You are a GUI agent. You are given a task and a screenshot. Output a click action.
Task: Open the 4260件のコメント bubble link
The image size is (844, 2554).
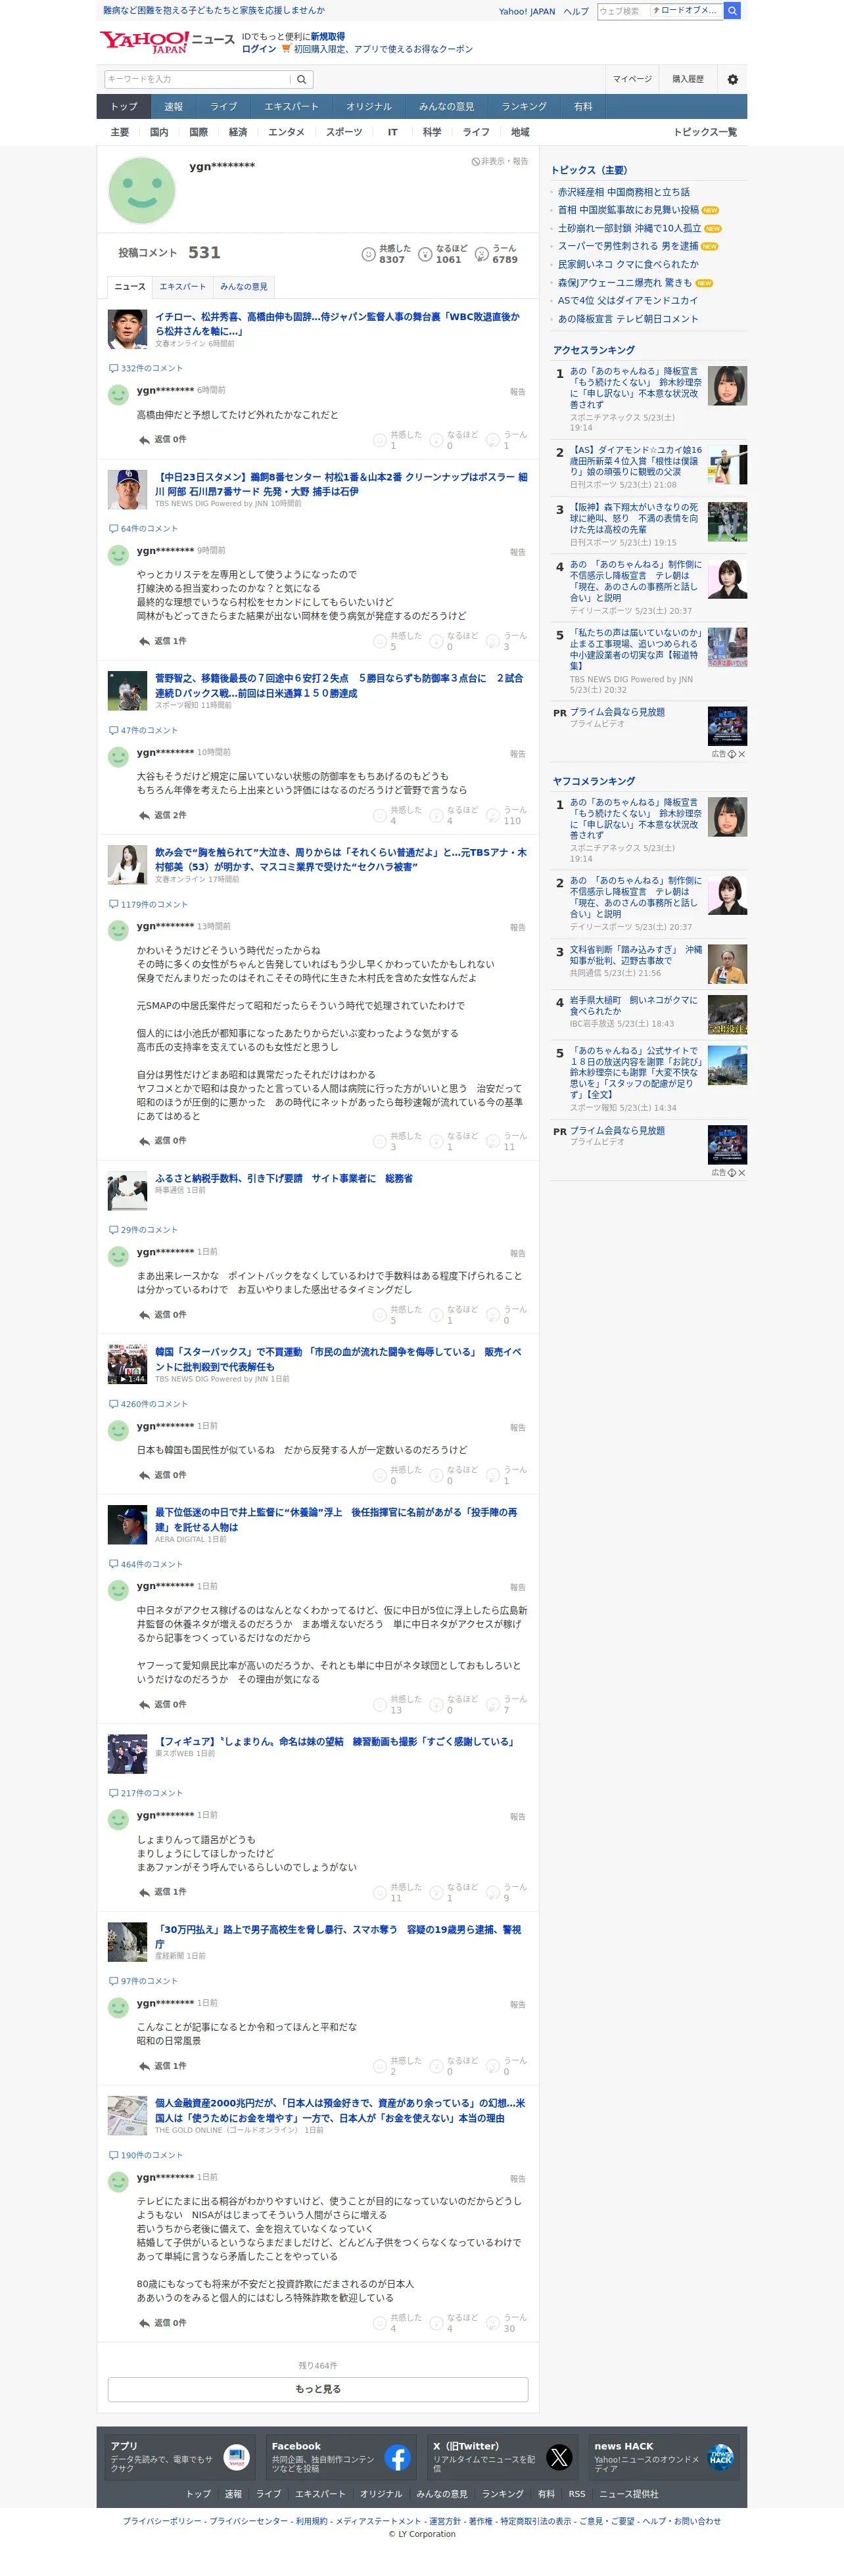(148, 1404)
